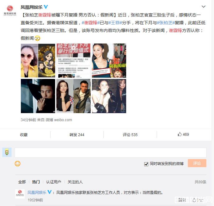The image size is (214, 206).
Task: Click 收藏 to bookmark the post
Action: (x=24, y=135)
